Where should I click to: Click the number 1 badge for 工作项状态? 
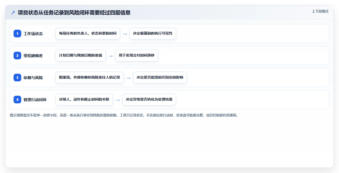tap(17, 34)
